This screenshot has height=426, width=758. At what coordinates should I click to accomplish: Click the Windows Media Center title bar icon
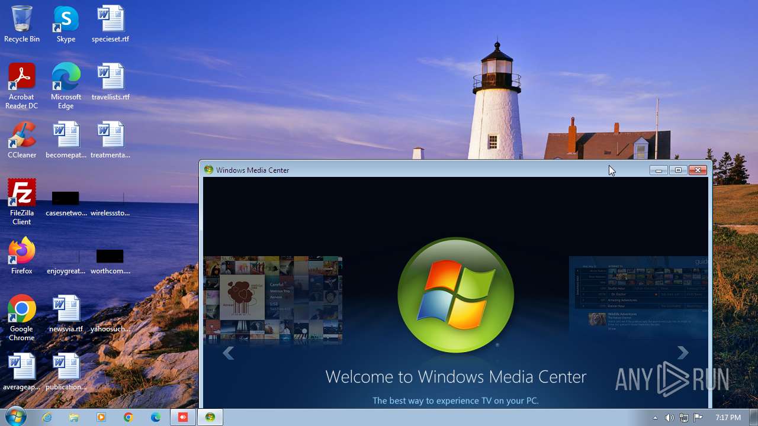click(208, 170)
